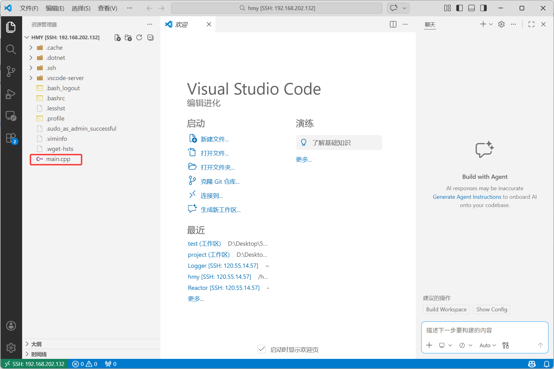Image resolution: width=554 pixels, height=369 pixels.
Task: Open chat panel more actions ellipsis
Action: point(513,24)
